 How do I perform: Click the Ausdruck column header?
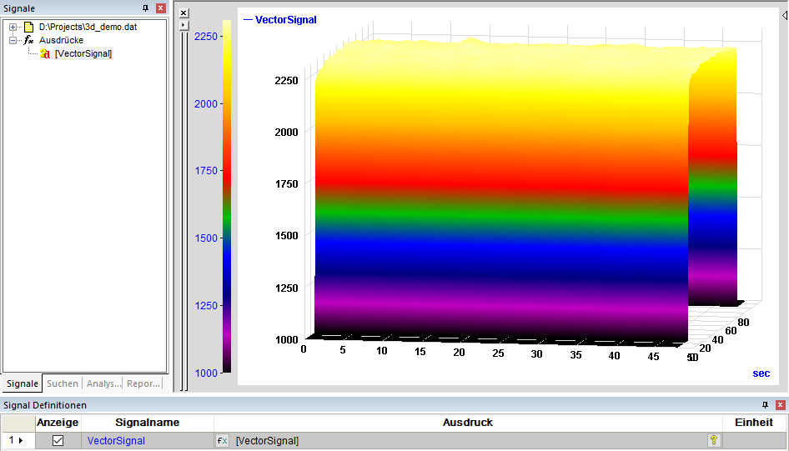pyautogui.click(x=468, y=423)
